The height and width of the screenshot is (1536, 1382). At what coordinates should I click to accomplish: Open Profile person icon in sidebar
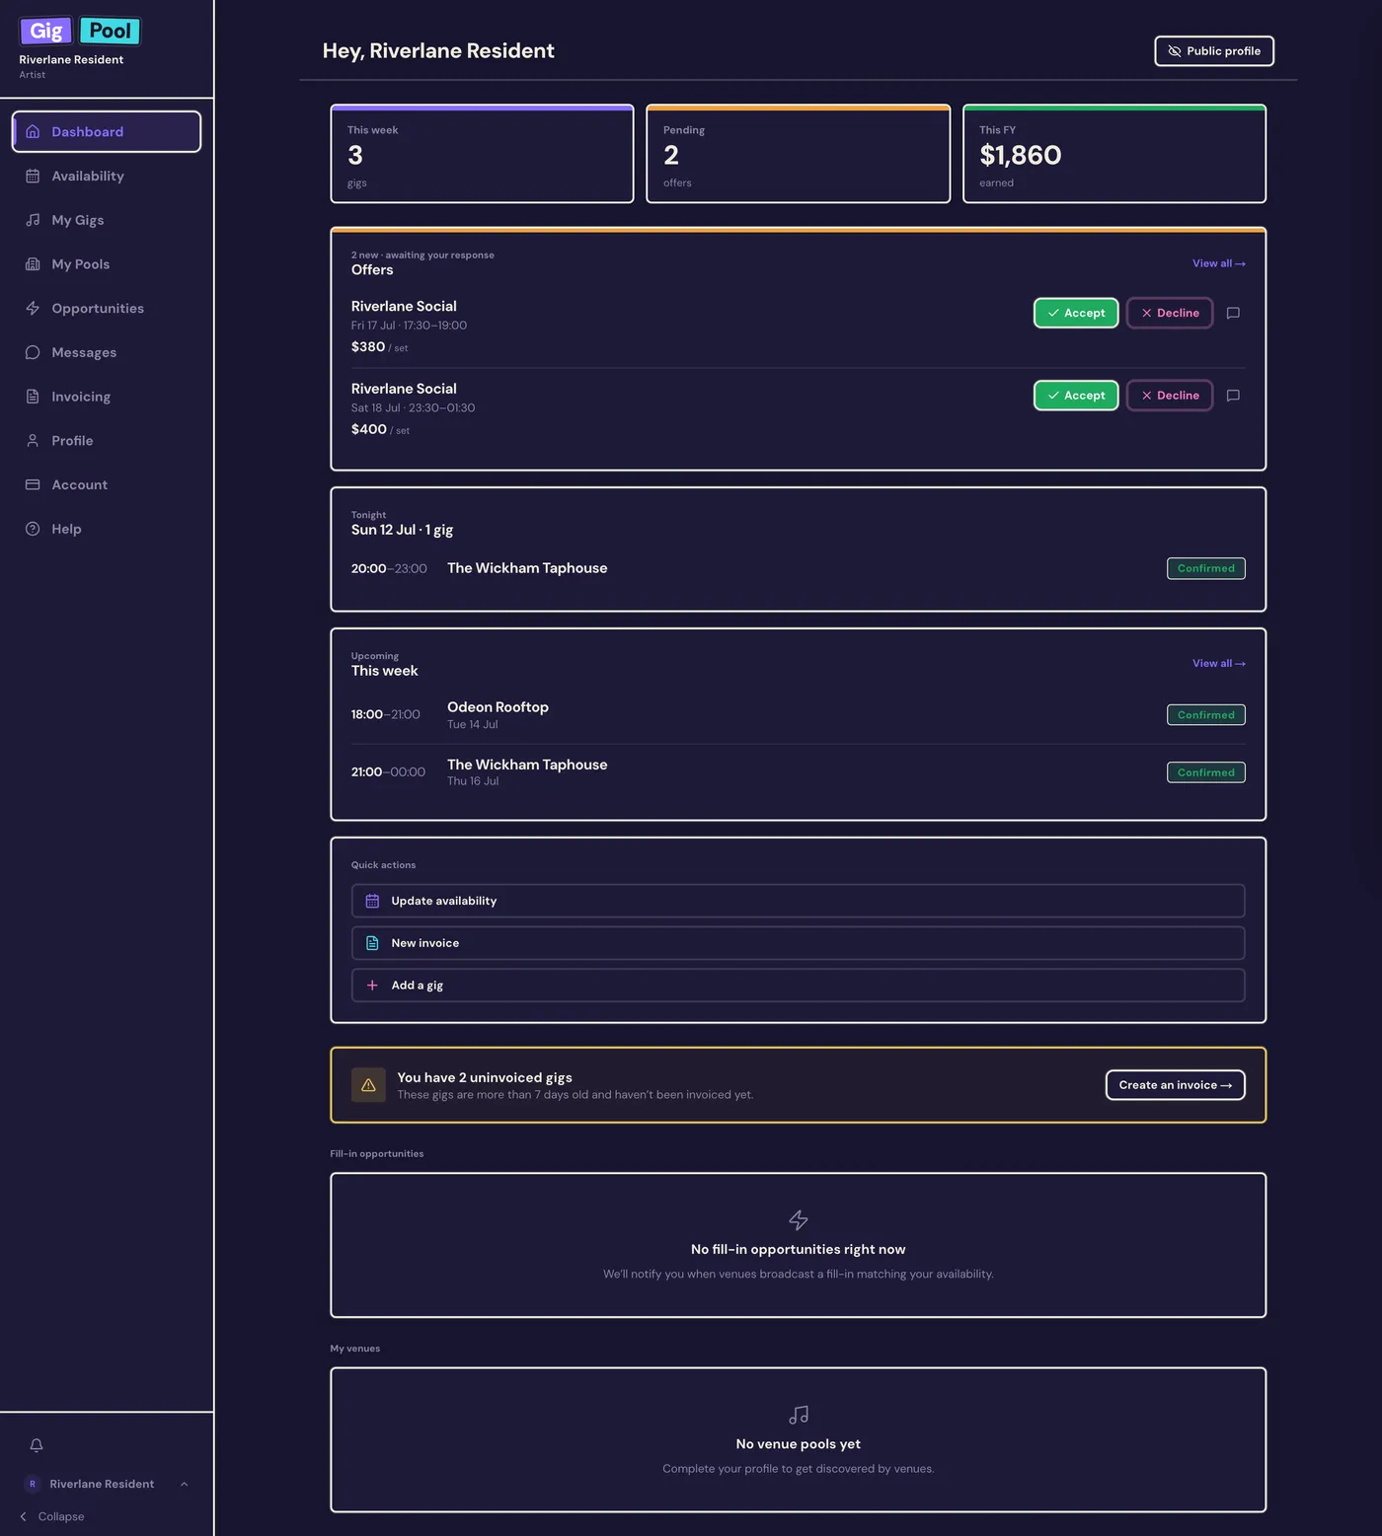tap(33, 441)
